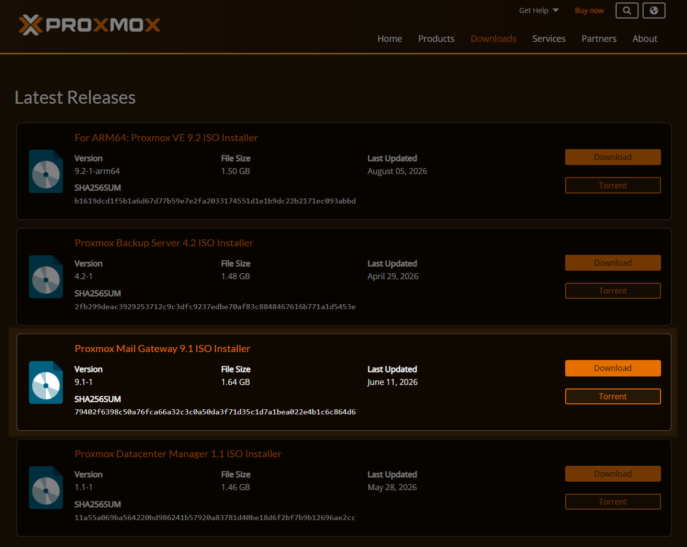This screenshot has height=547, width=687.
Task: Click the version text 4.2-1
Action: click(83, 276)
